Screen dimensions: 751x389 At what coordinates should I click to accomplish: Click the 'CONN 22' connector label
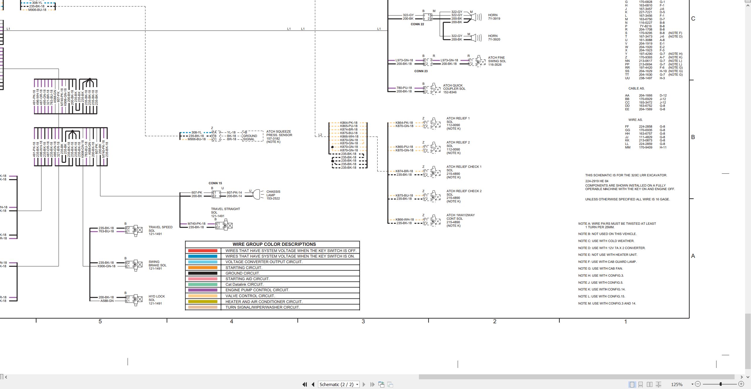[x=417, y=24]
